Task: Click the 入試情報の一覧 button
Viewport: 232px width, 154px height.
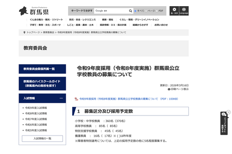Action: [x=42, y=139]
